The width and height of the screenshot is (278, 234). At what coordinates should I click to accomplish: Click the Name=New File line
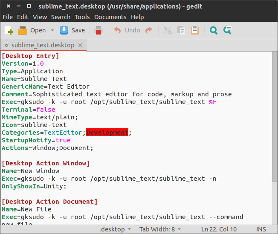[26, 209]
